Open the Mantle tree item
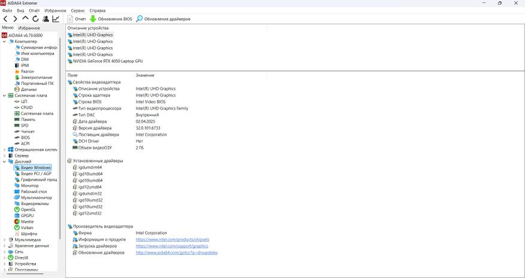The height and width of the screenshot is (278, 525). tap(24, 222)
